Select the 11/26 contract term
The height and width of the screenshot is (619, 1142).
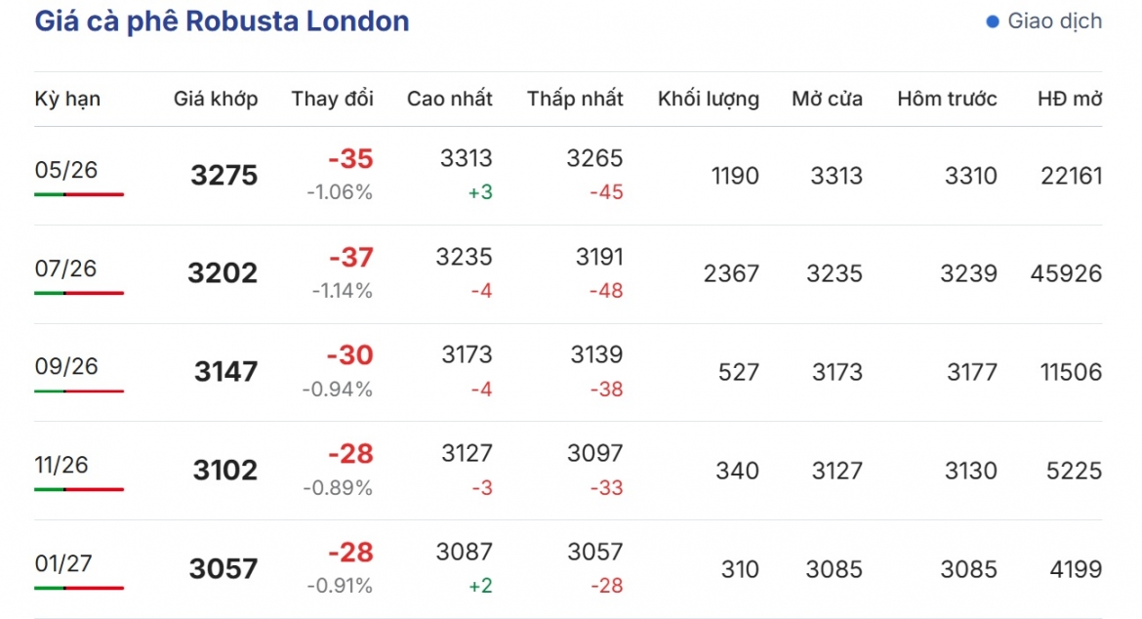coord(61,465)
